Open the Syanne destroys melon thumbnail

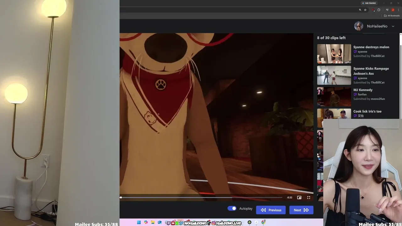coord(334,54)
